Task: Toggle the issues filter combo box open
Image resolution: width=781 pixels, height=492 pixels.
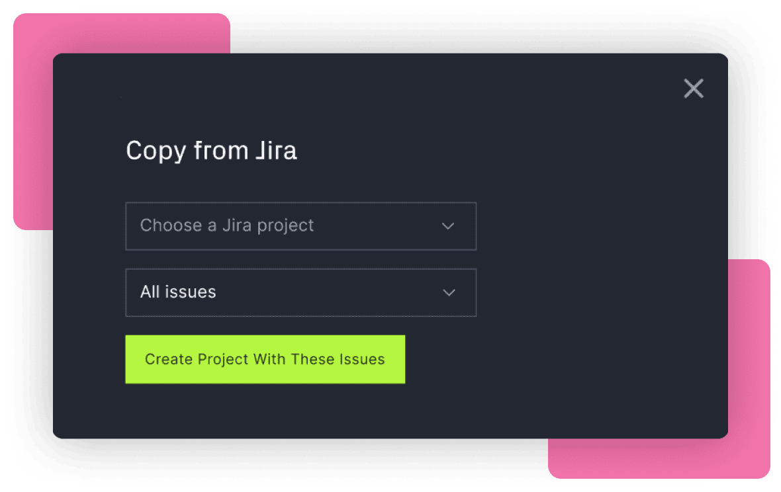Action: click(301, 292)
